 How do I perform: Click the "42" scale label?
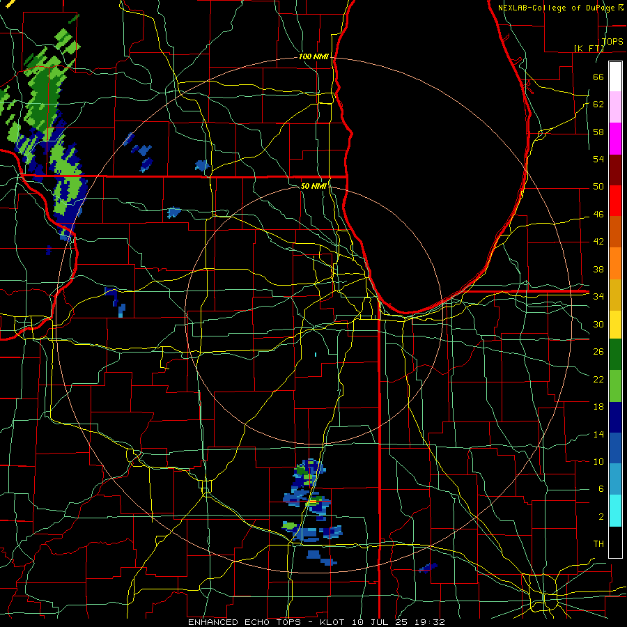coord(598,242)
